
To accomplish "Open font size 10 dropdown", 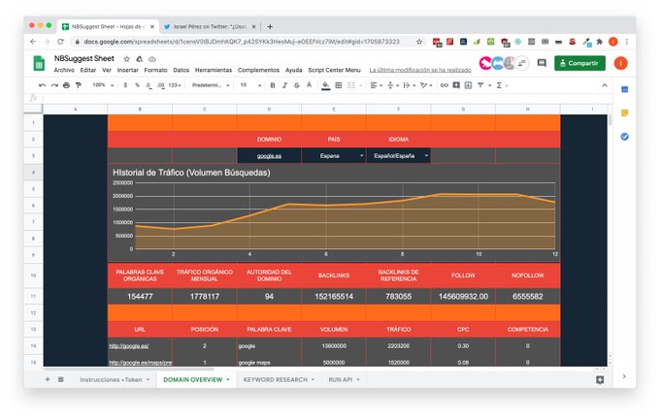I will 250,85.
